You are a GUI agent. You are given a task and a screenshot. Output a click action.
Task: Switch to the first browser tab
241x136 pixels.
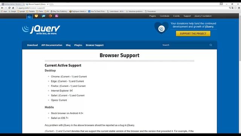pos(13,4)
